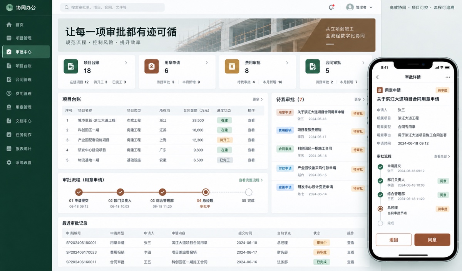This screenshot has width=462, height=271.
Task: Click the 用章管理 sidebar icon
Action: (x=9, y=107)
